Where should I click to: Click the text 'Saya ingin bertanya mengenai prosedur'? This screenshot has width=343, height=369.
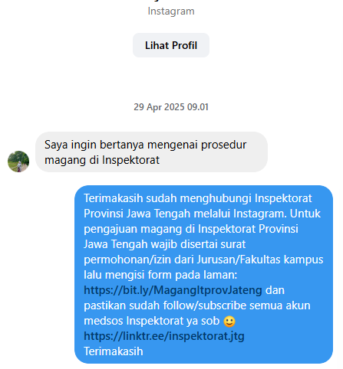[145, 145]
